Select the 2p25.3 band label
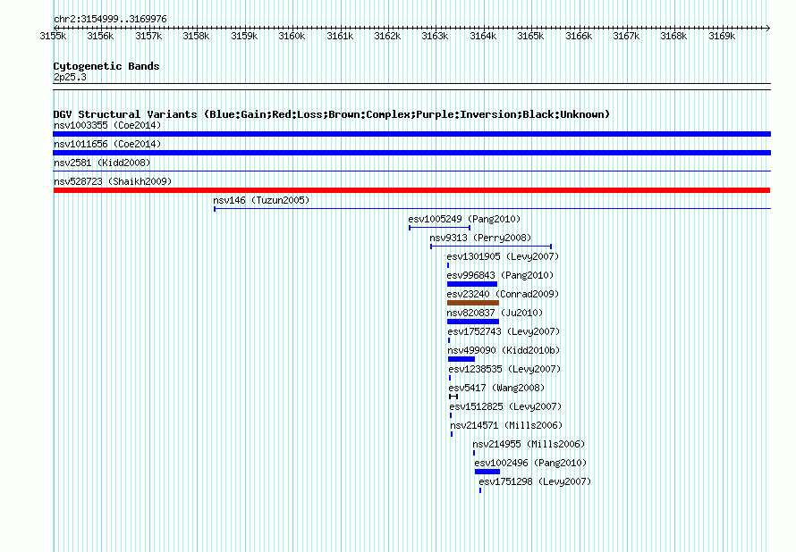 click(70, 77)
